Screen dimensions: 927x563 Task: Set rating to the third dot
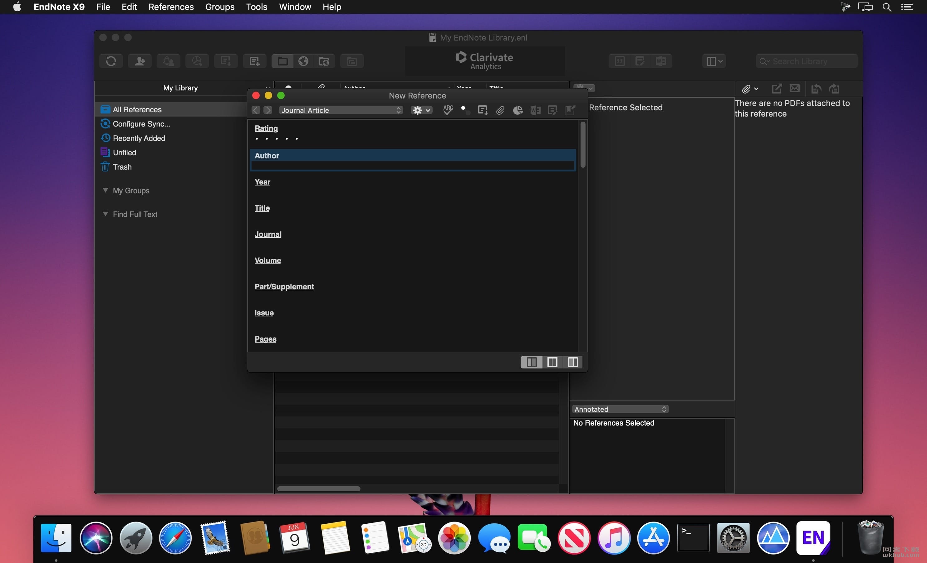point(277,139)
